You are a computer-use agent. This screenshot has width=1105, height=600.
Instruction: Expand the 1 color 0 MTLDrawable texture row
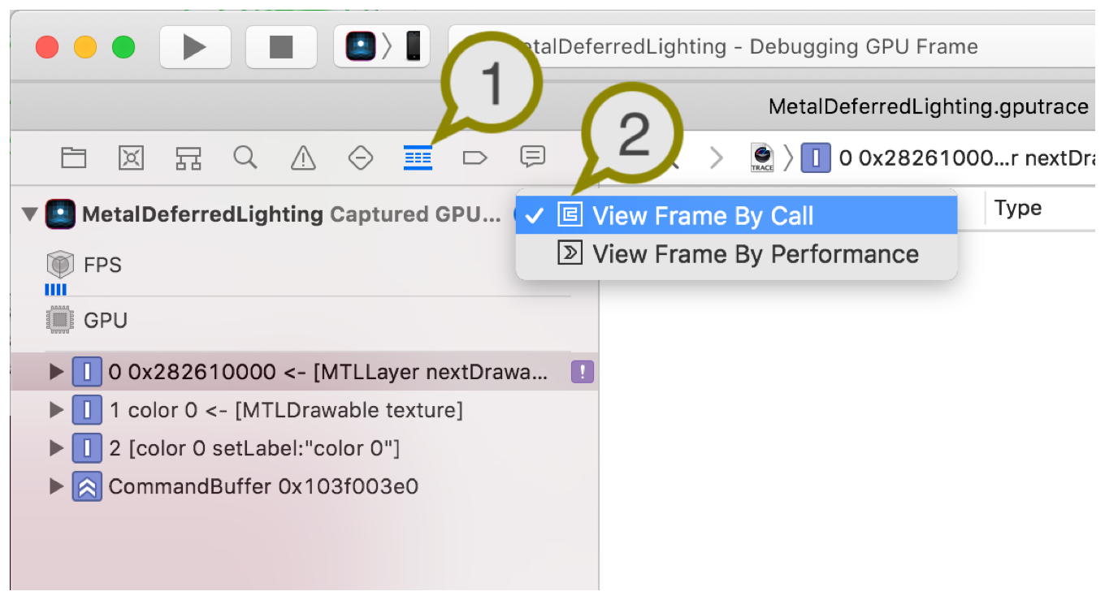(56, 410)
